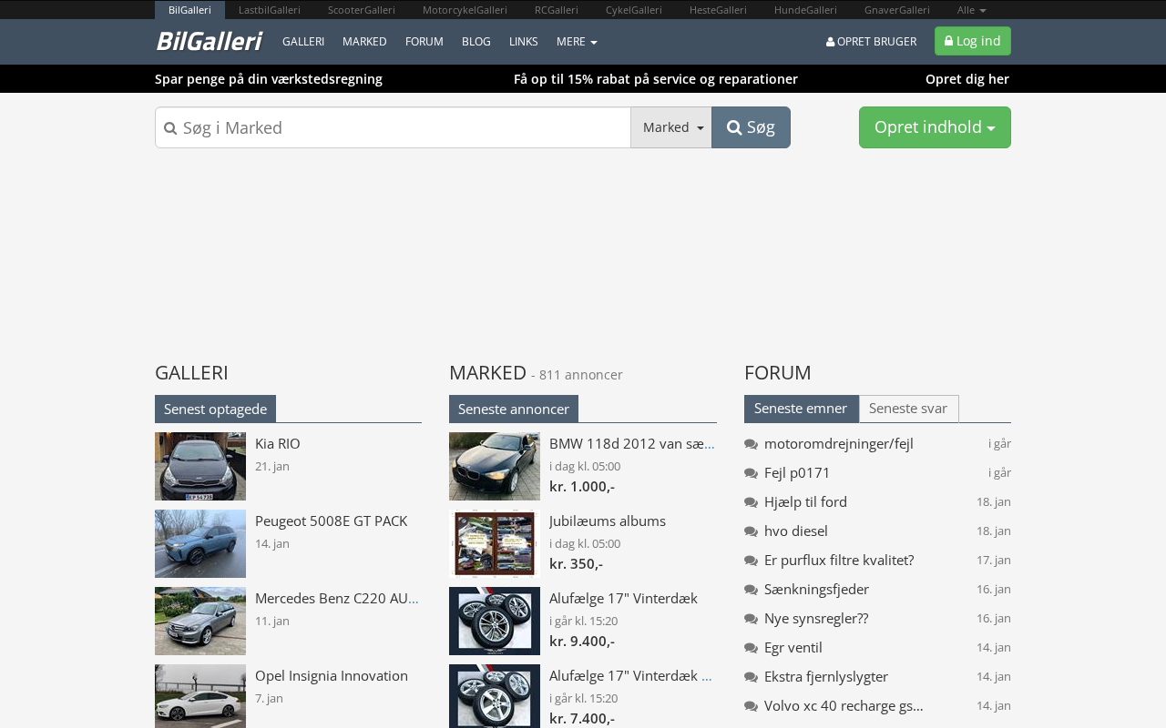Open the kr. 7.400 Alufælge ad thumbnail
Image resolution: width=1166 pixels, height=728 pixels.
pyautogui.click(x=495, y=696)
